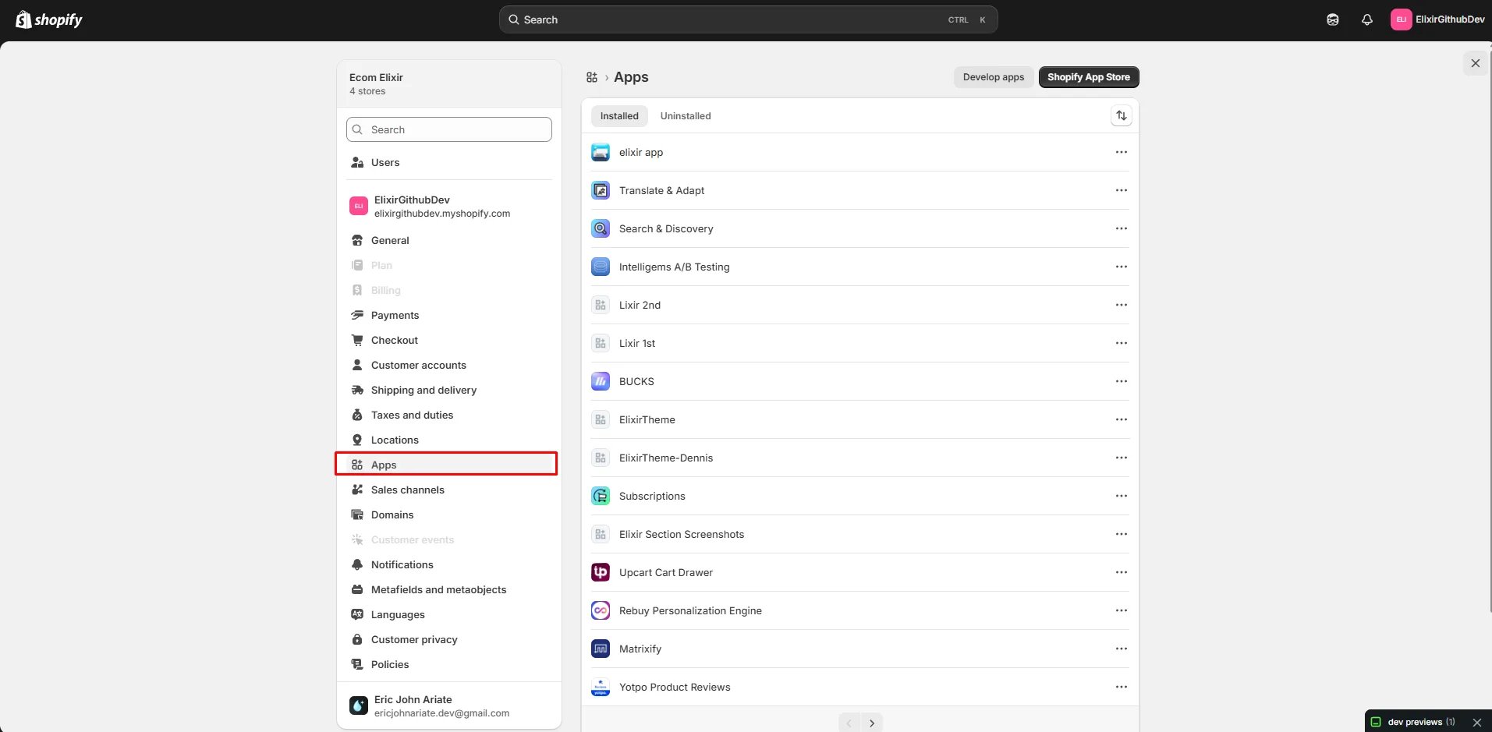This screenshot has width=1492, height=732.
Task: Open more actions for Intelligems A/B Testing
Action: coord(1122,267)
